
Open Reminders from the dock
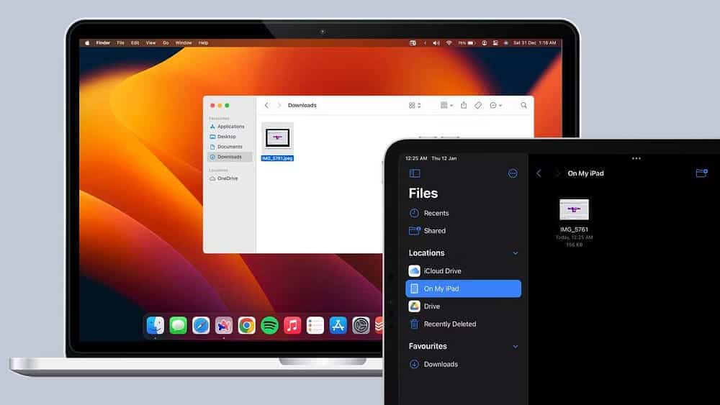(315, 325)
